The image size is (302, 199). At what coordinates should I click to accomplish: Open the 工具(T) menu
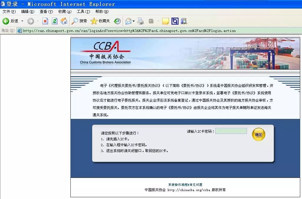pyautogui.click(x=83, y=12)
